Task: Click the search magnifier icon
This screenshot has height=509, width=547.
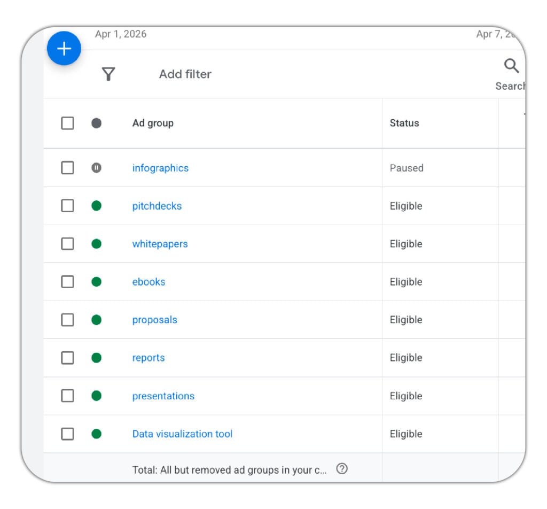Action: coord(511,65)
